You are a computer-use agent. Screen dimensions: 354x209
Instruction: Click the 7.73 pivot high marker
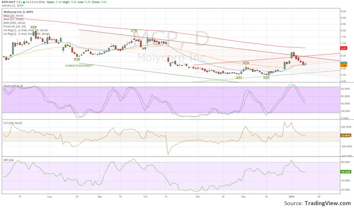(134, 30)
